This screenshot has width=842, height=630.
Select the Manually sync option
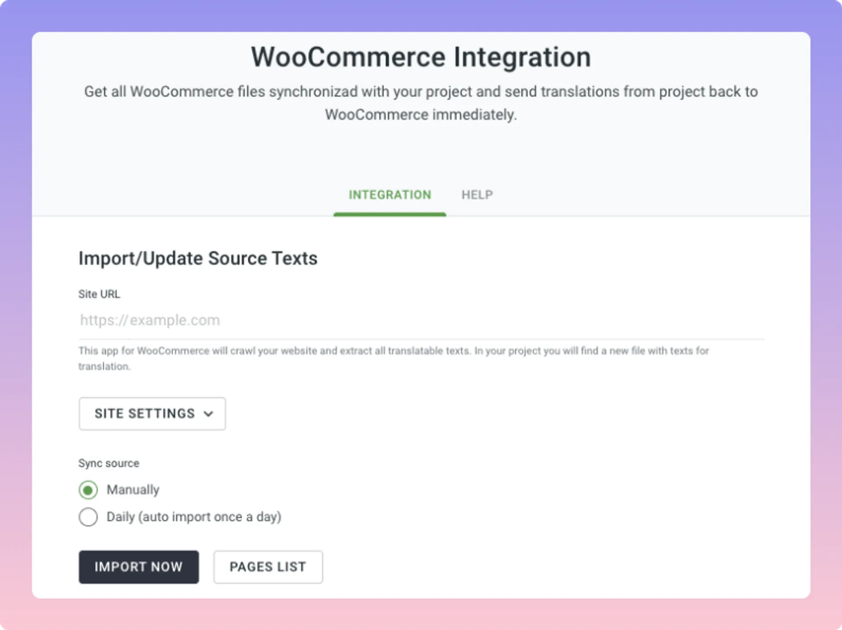pos(88,490)
